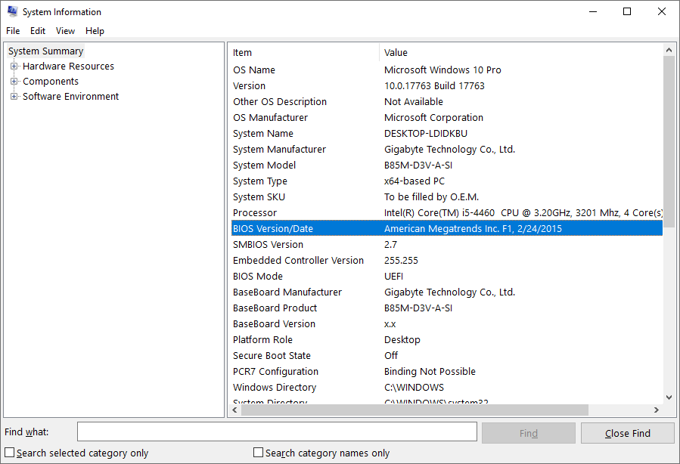This screenshot has width=680, height=464.
Task: Select the System SKU row
Action: click(447, 197)
